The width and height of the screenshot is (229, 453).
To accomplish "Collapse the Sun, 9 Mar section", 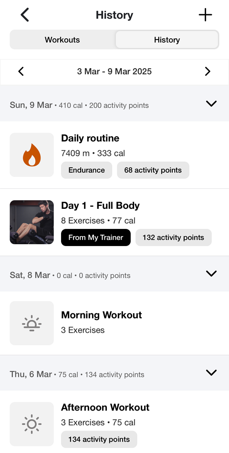I will click(211, 103).
